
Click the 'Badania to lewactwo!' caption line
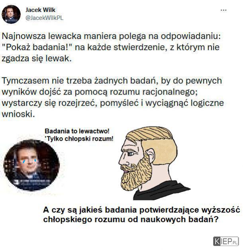(77, 131)
